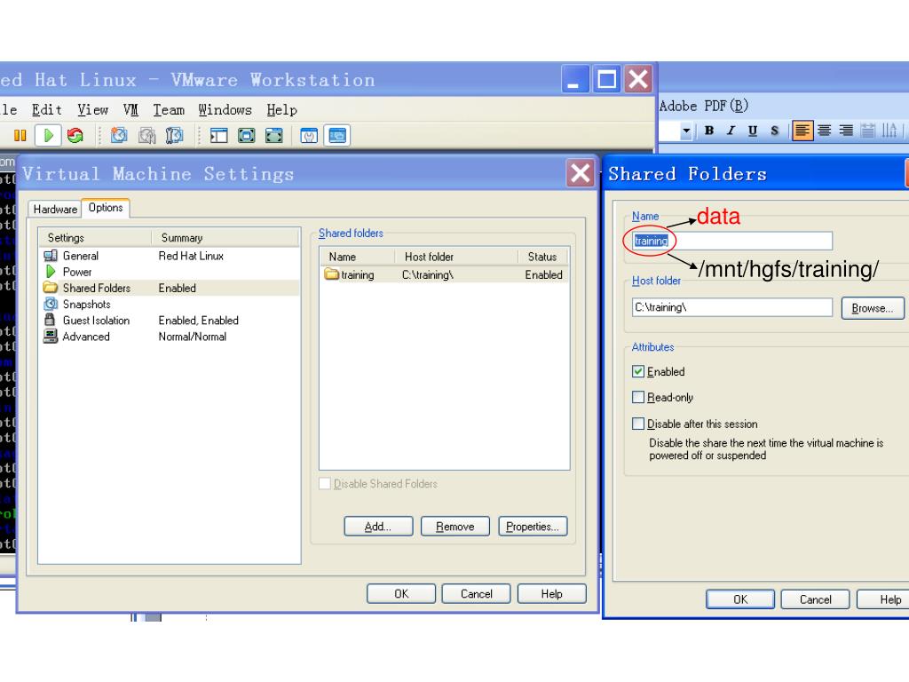Click the 'Normal/Normal' summary text
909x682 pixels.
pos(193,337)
